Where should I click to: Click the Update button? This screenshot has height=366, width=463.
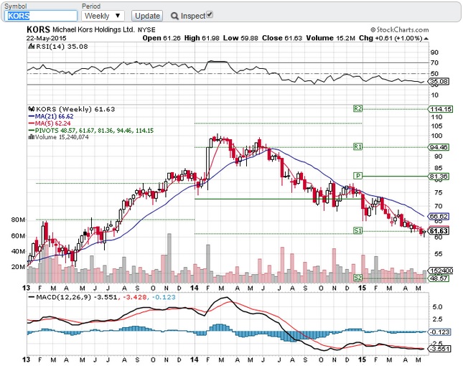tap(147, 16)
